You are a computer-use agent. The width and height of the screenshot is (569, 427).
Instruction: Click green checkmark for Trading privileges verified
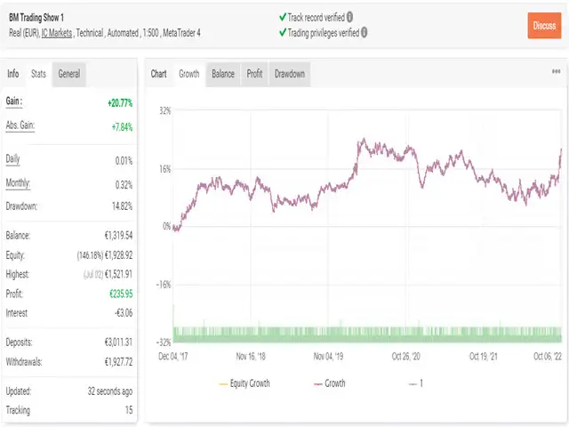click(282, 32)
